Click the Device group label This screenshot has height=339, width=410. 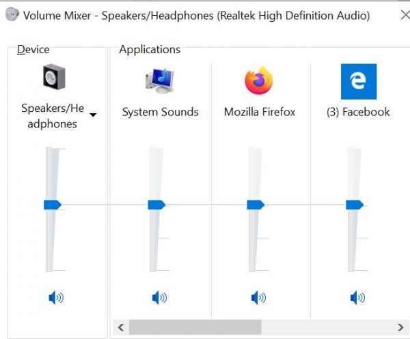(x=33, y=49)
